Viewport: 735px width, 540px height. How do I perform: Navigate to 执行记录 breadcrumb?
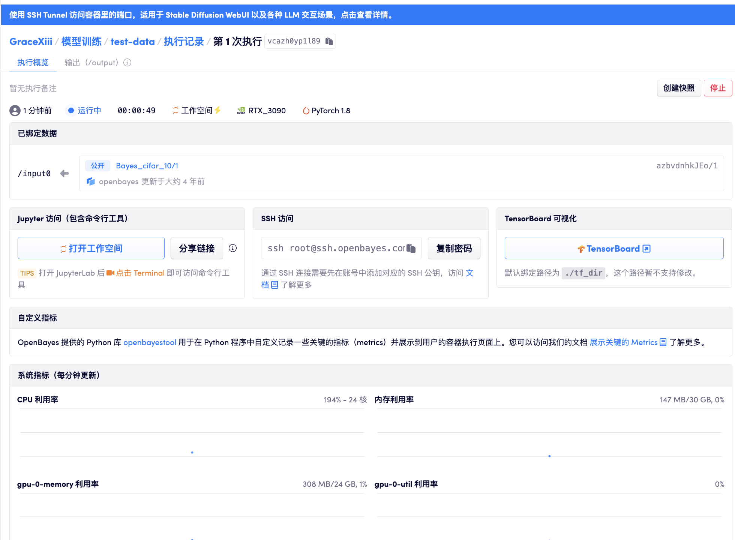(184, 42)
